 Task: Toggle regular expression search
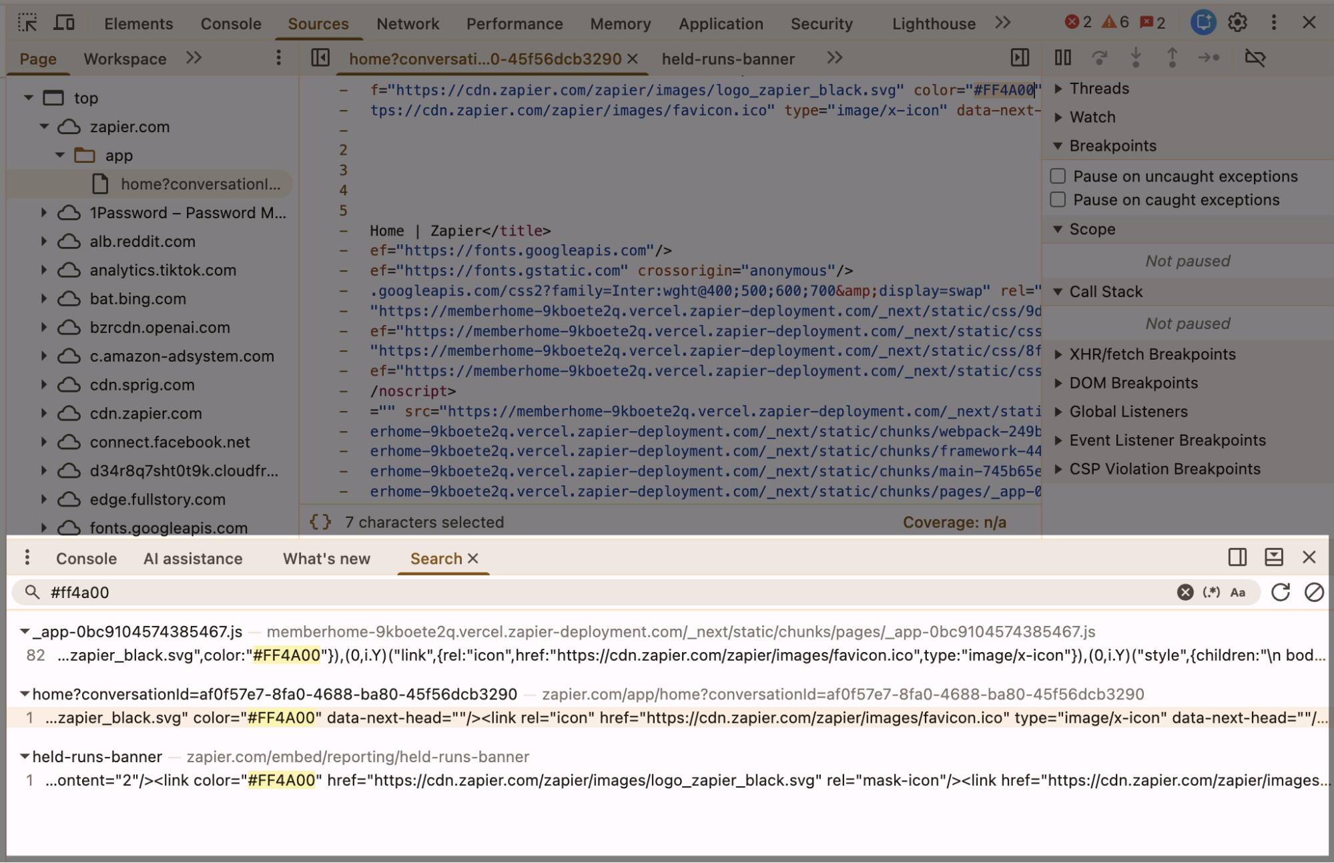1211,592
